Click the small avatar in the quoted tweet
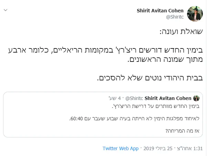Screen dimensions: 207x156 [x=196, y=98]
